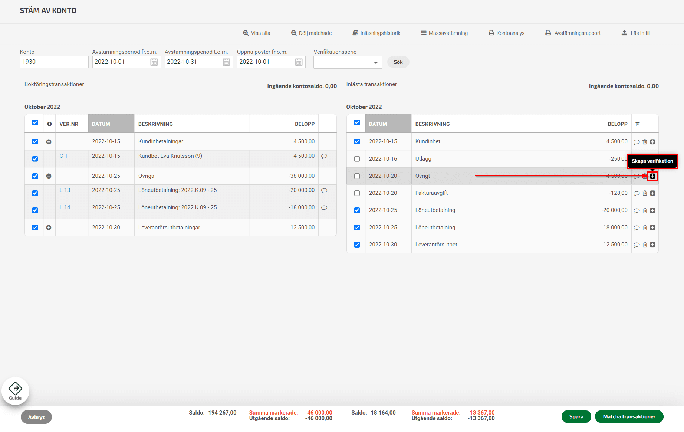Uncheck the Leverantörsutbet imported checkbox
Image resolution: width=684 pixels, height=432 pixels.
click(x=357, y=245)
